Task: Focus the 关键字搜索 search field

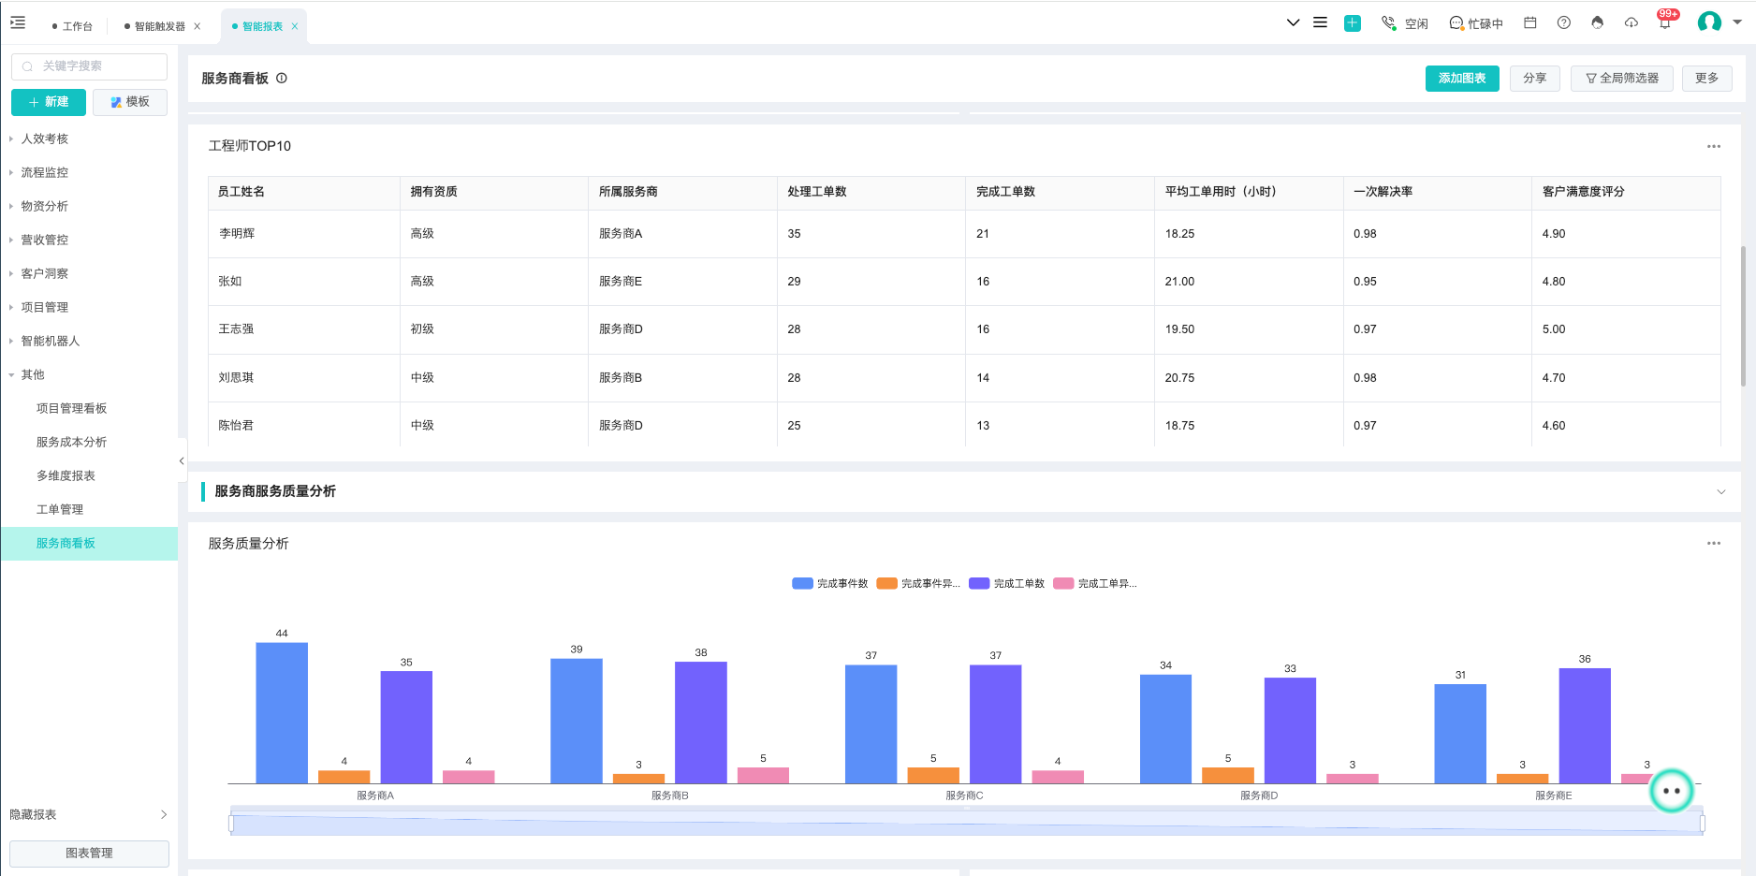Action: tap(89, 66)
